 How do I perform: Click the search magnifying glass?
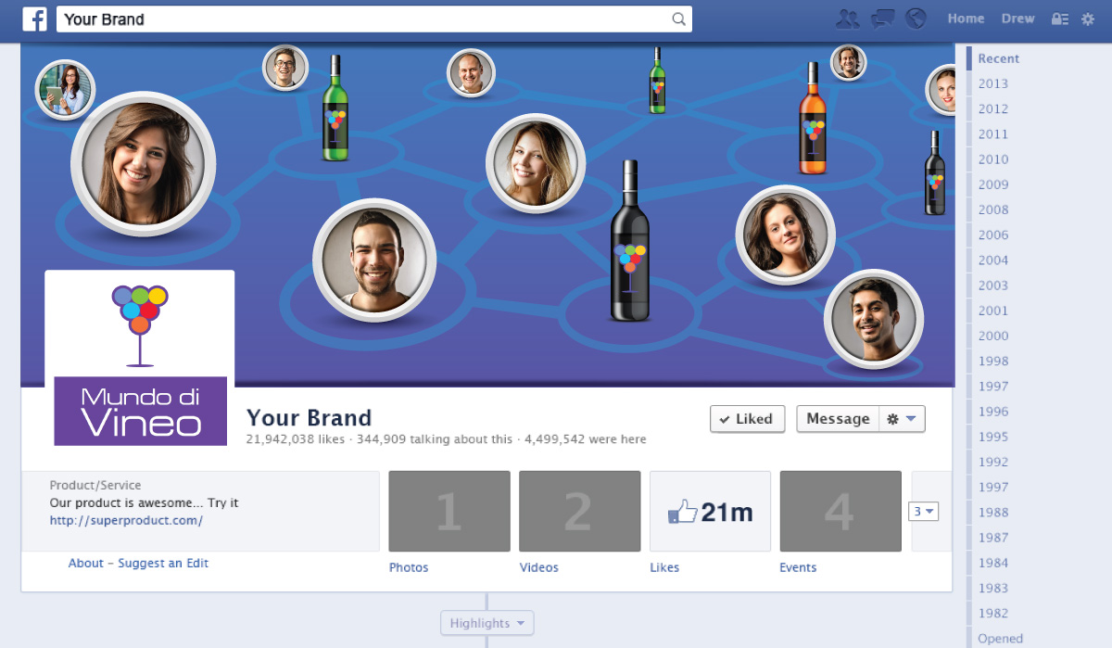coord(679,19)
